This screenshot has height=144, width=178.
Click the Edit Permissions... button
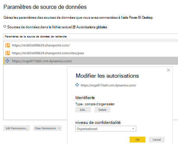[x=16, y=128]
